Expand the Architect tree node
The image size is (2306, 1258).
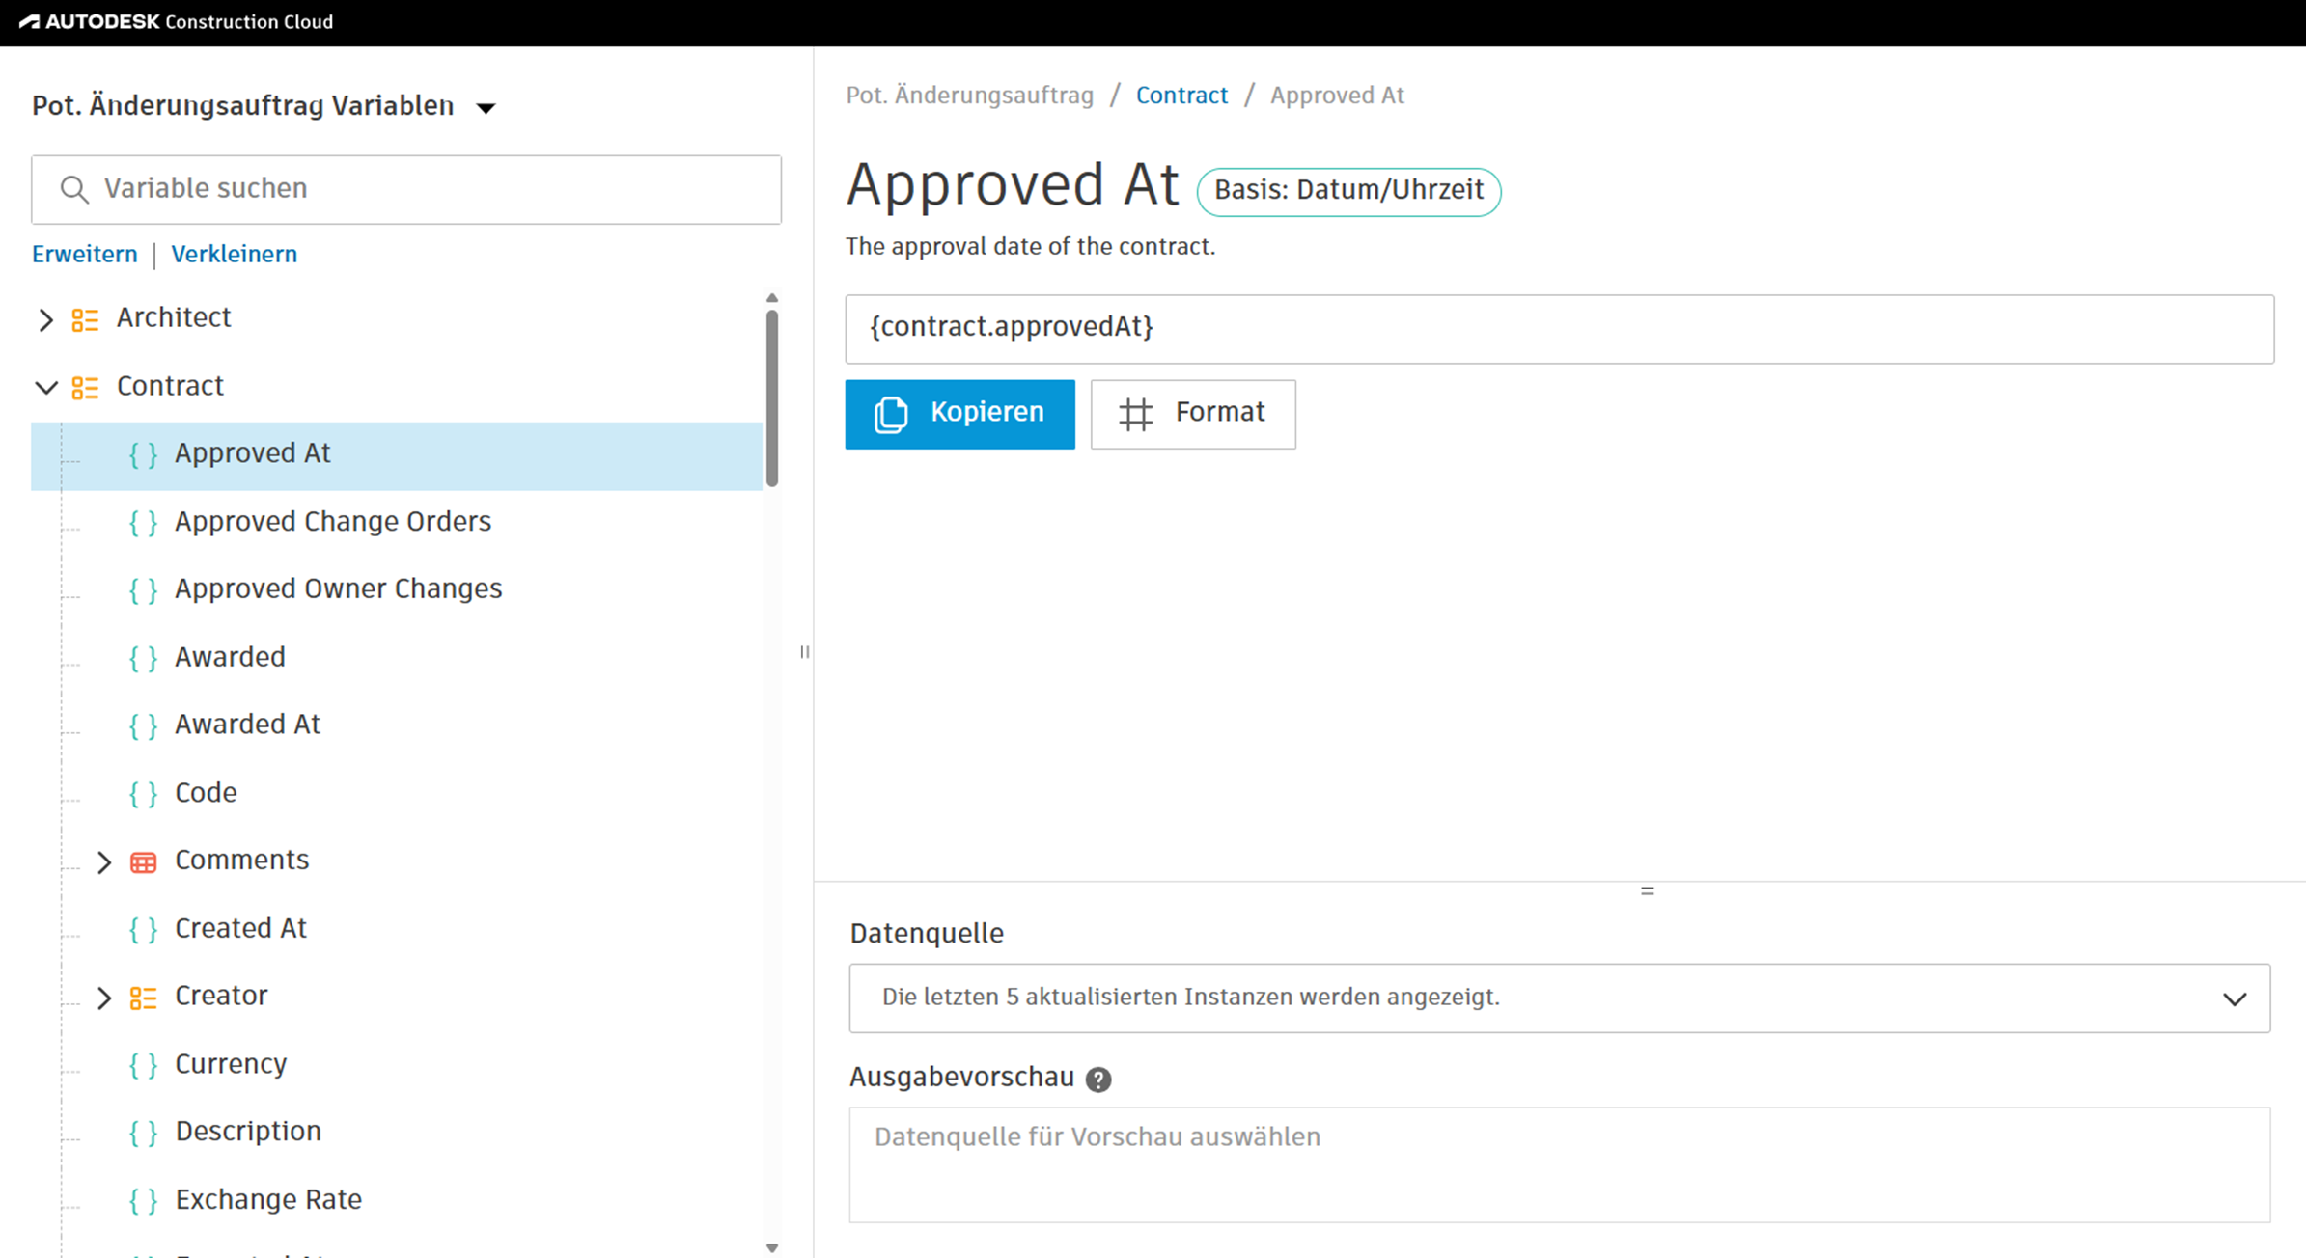coord(45,319)
